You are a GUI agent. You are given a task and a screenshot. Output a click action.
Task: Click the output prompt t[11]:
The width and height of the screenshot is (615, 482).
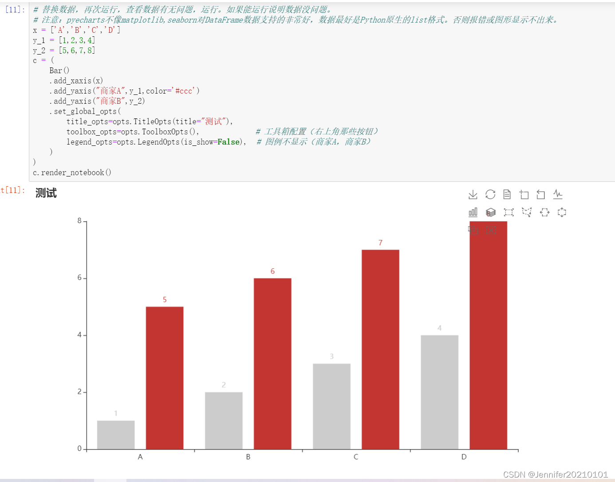(13, 190)
